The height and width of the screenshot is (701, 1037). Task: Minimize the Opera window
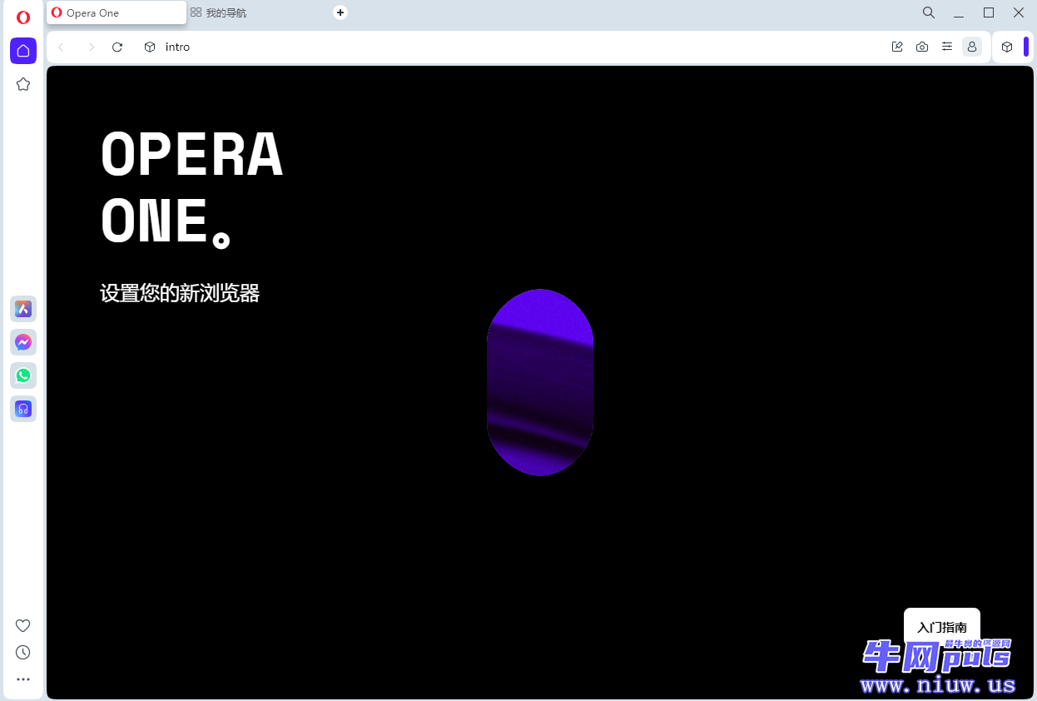(x=959, y=12)
